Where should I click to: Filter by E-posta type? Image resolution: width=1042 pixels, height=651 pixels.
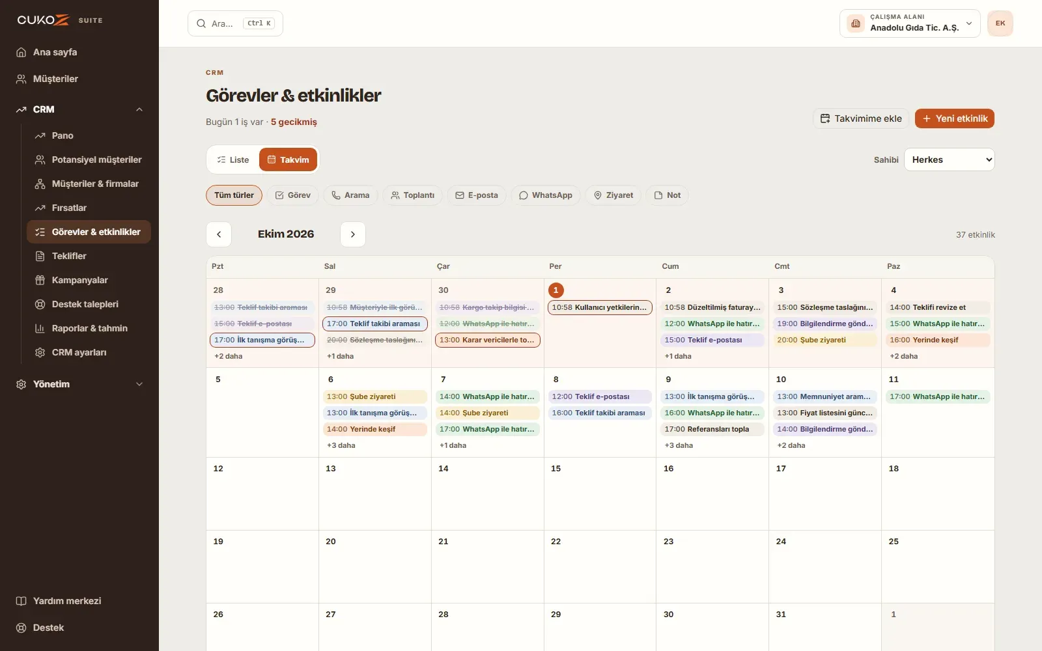pyautogui.click(x=477, y=195)
